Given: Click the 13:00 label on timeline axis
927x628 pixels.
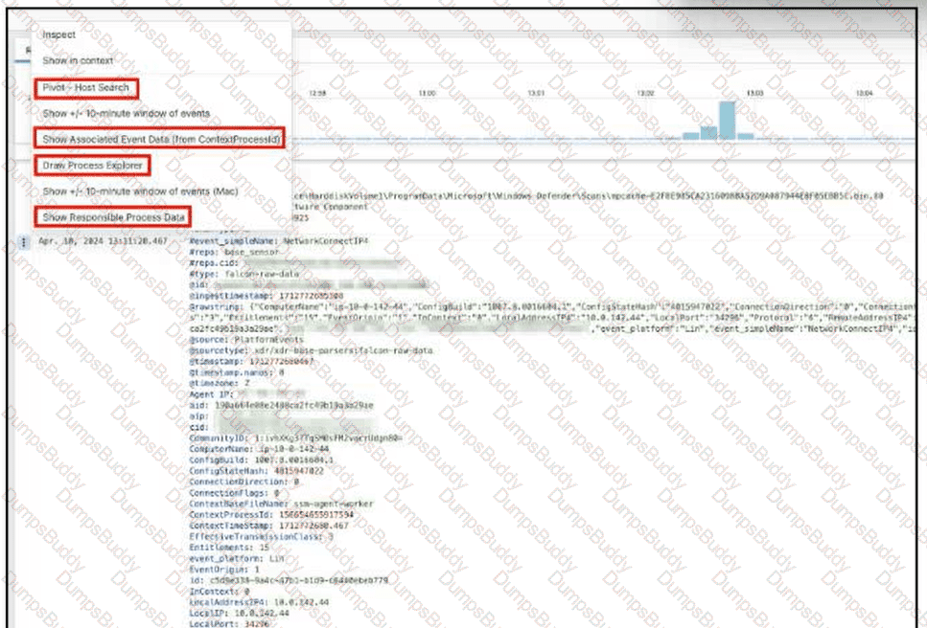Looking at the screenshot, I should [x=427, y=93].
